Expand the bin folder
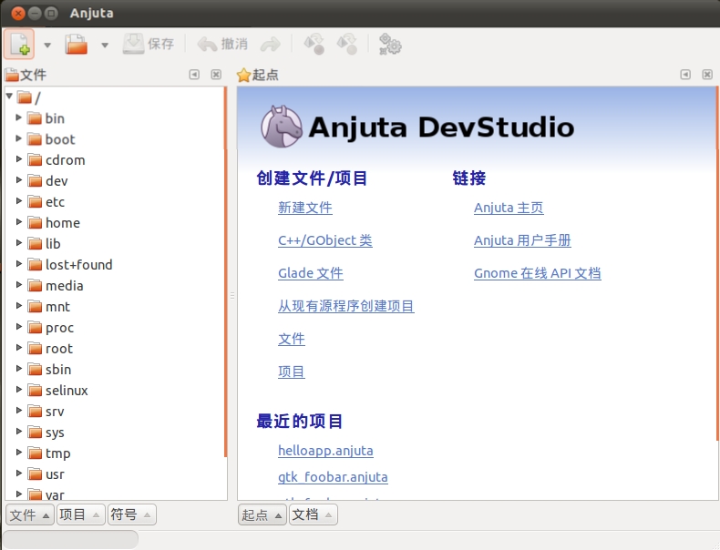Viewport: 720px width, 550px height. [19, 117]
